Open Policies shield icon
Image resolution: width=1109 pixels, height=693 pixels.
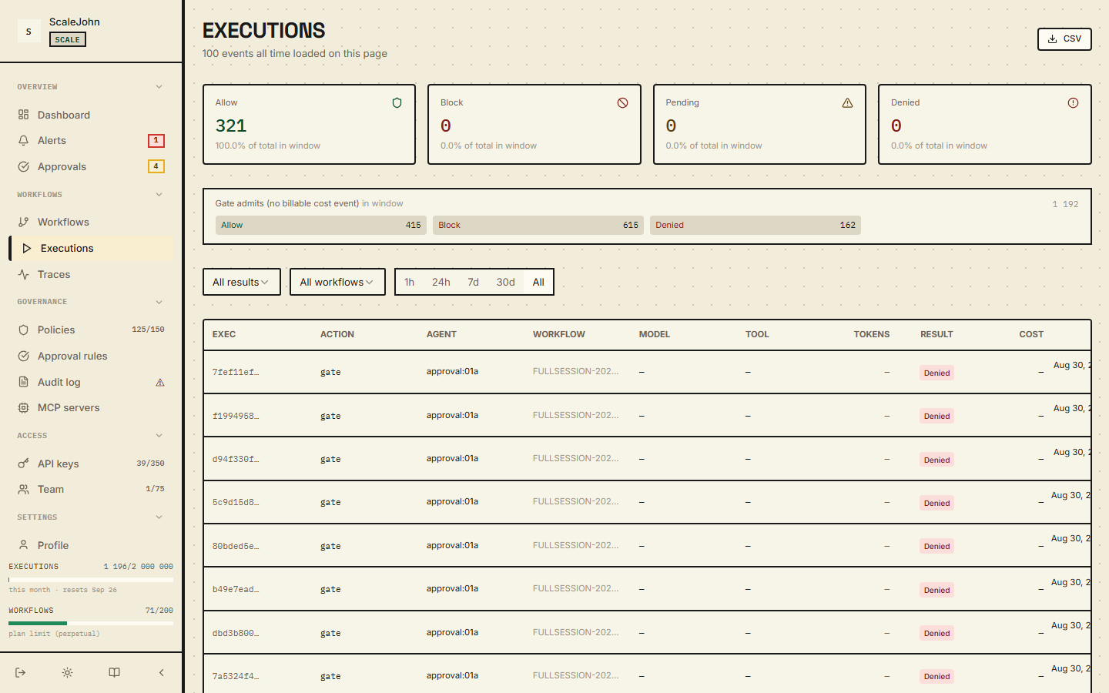(x=23, y=330)
